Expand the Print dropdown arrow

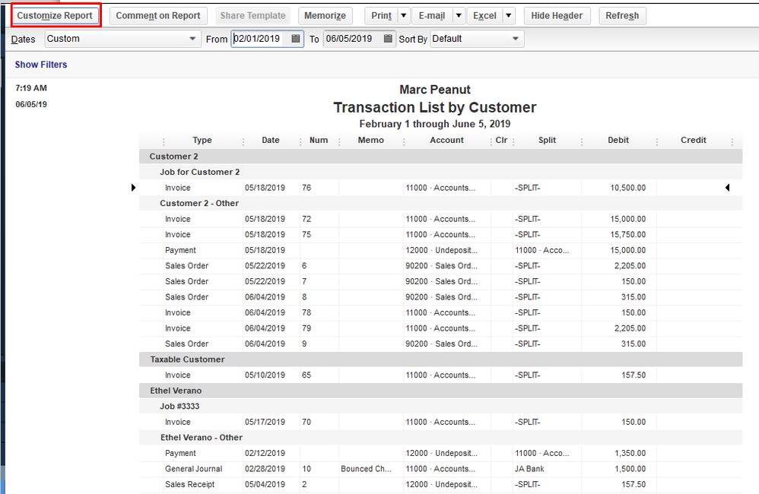point(404,15)
